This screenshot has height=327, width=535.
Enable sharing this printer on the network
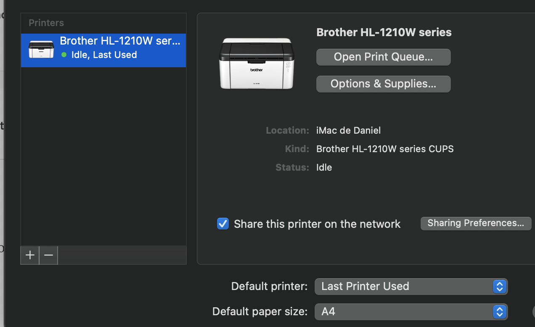(222, 224)
